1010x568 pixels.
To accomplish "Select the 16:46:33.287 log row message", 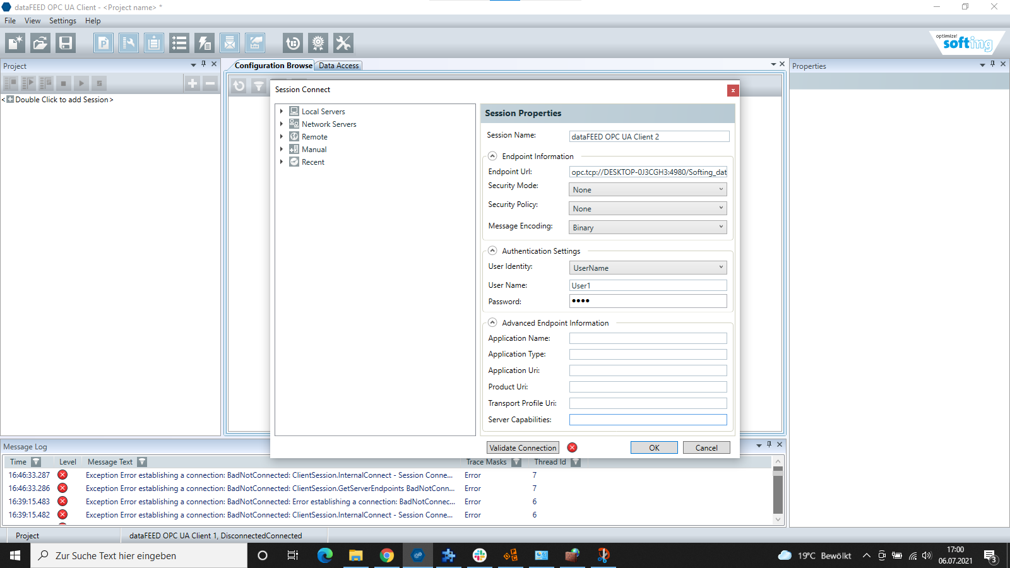I will [270, 475].
